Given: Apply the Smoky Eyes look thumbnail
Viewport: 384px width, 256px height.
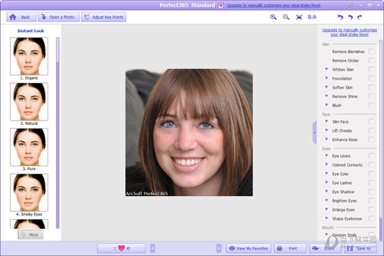Looking at the screenshot, I should coord(29,193).
